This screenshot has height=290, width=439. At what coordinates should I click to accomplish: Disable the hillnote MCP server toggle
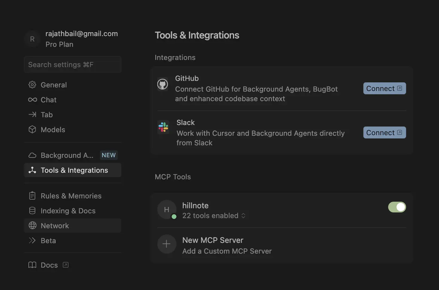click(397, 207)
